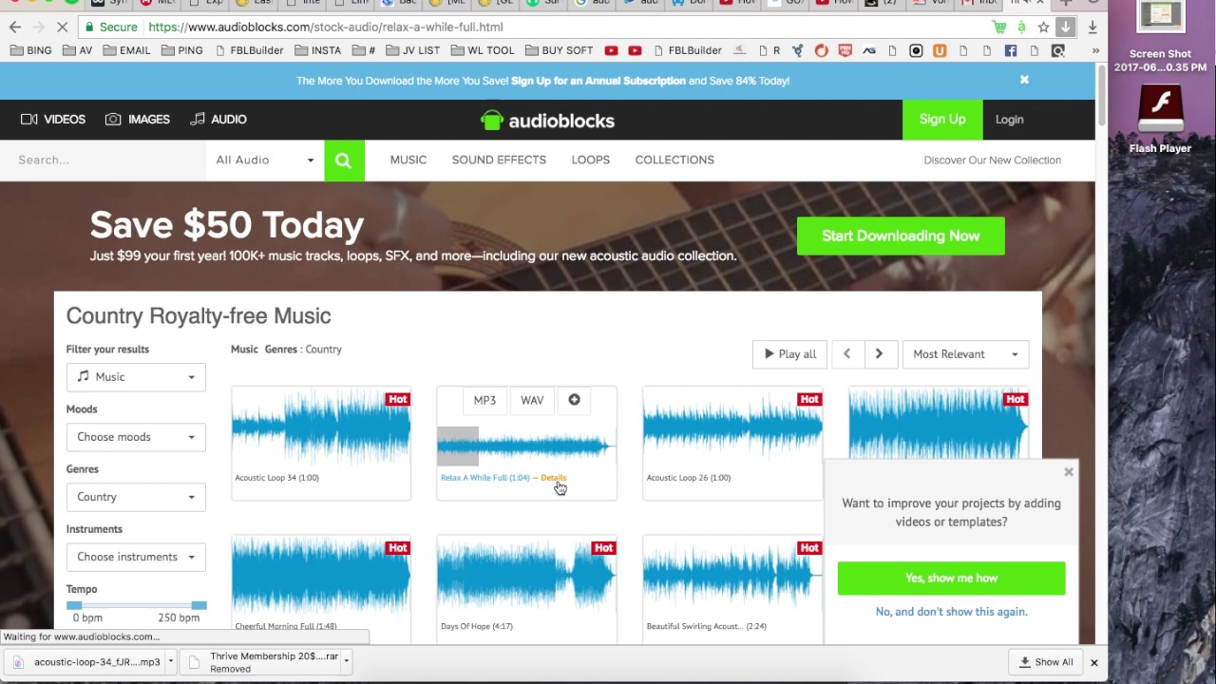This screenshot has width=1216, height=684.
Task: Add Relax A While Full to a collection with the plus icon
Action: pyautogui.click(x=574, y=400)
